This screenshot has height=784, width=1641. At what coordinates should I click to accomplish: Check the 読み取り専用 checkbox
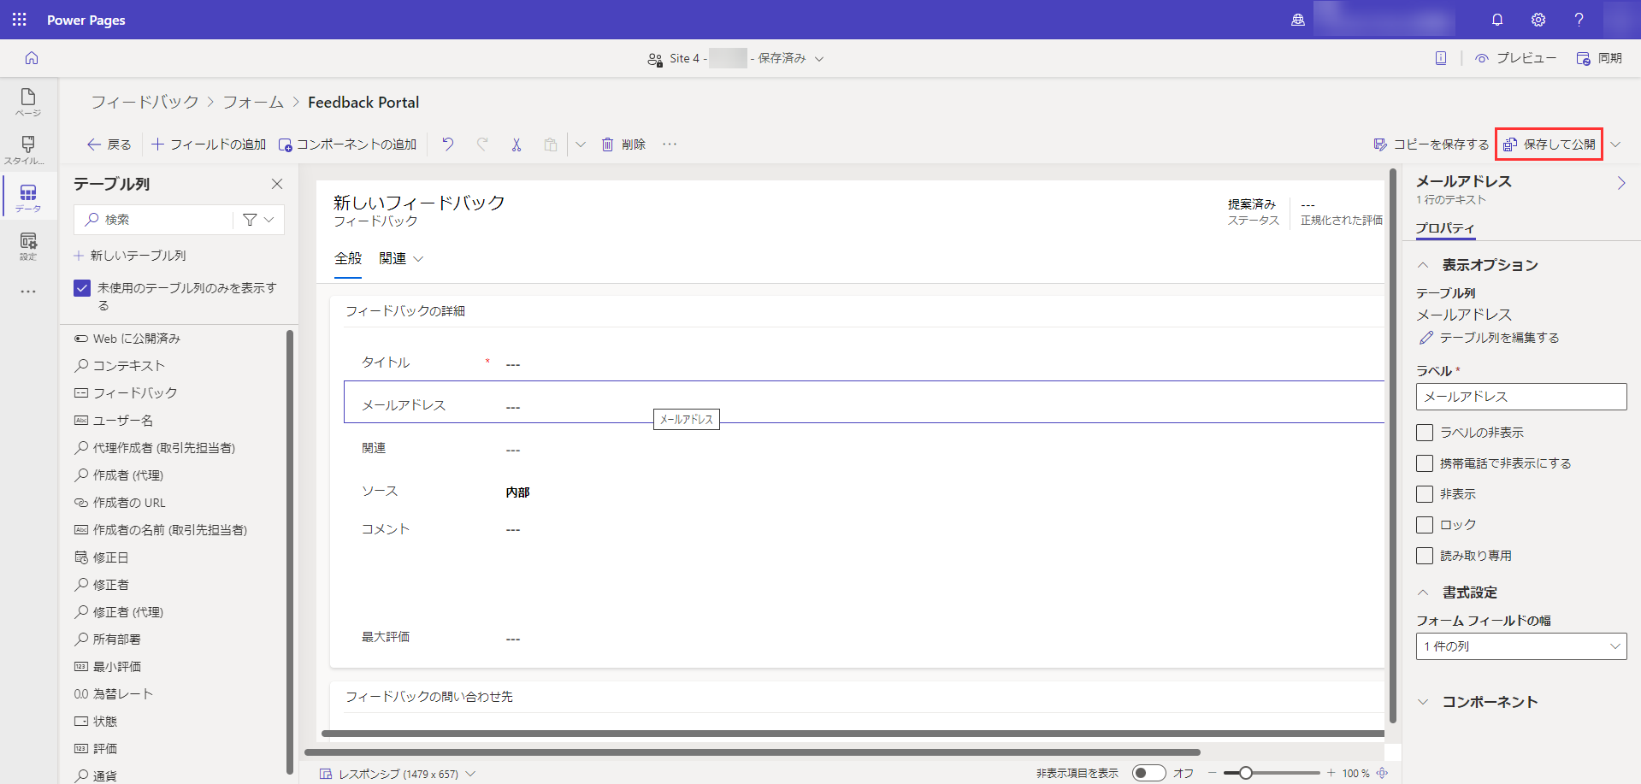1425,556
